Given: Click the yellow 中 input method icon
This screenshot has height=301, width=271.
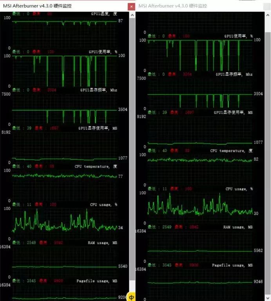Looking at the screenshot, I should coord(132,296).
